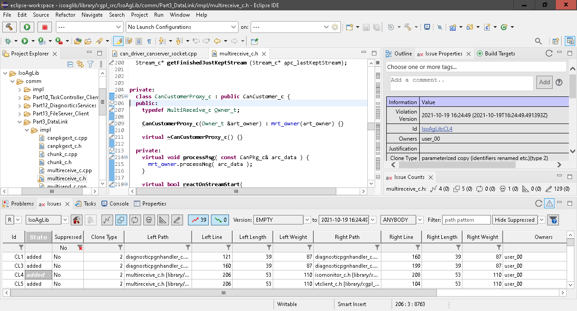Toggle architecture violations issue type button

(x=107, y=220)
